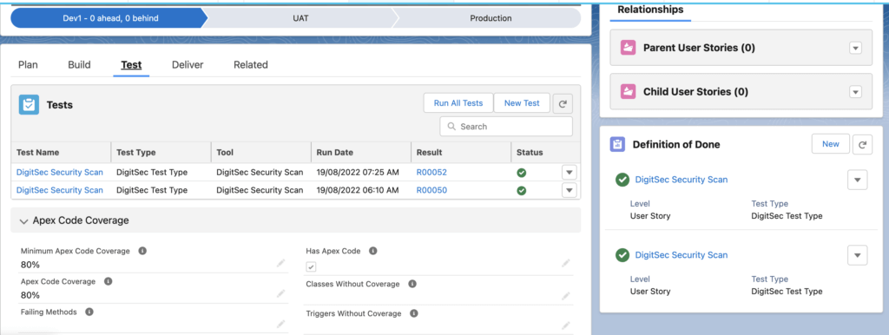The image size is (889, 335).
Task: Open the Relationships tab
Action: click(x=650, y=10)
